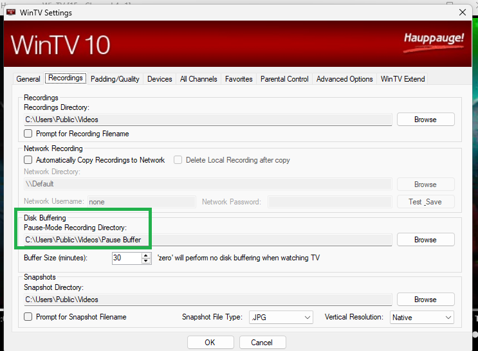Open the Favorites tab
The image size is (478, 351).
[x=239, y=79]
